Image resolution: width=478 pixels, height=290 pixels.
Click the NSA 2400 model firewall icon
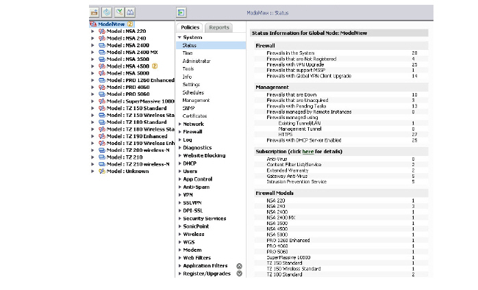tap(102, 45)
